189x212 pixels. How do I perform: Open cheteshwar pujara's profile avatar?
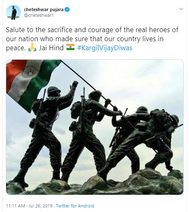[13, 12]
